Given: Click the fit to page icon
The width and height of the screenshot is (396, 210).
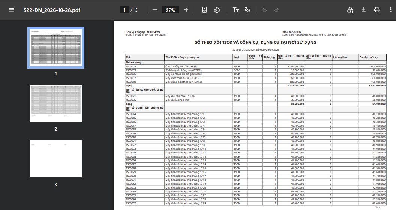Looking at the screenshot, I should coord(205,10).
